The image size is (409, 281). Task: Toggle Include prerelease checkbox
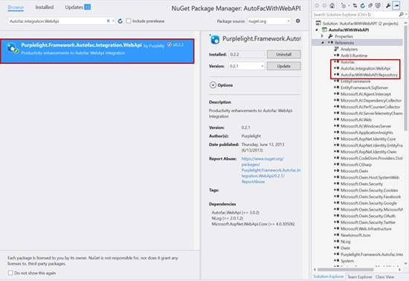129,21
